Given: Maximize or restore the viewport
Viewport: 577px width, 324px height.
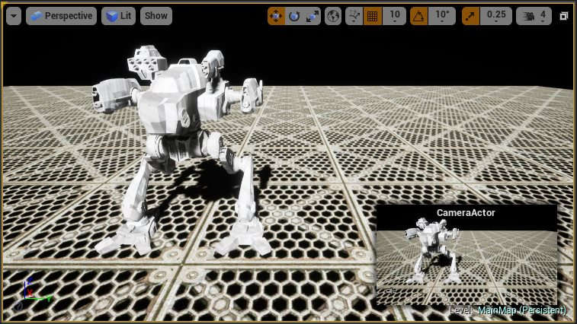Looking at the screenshot, I should coord(564,16).
